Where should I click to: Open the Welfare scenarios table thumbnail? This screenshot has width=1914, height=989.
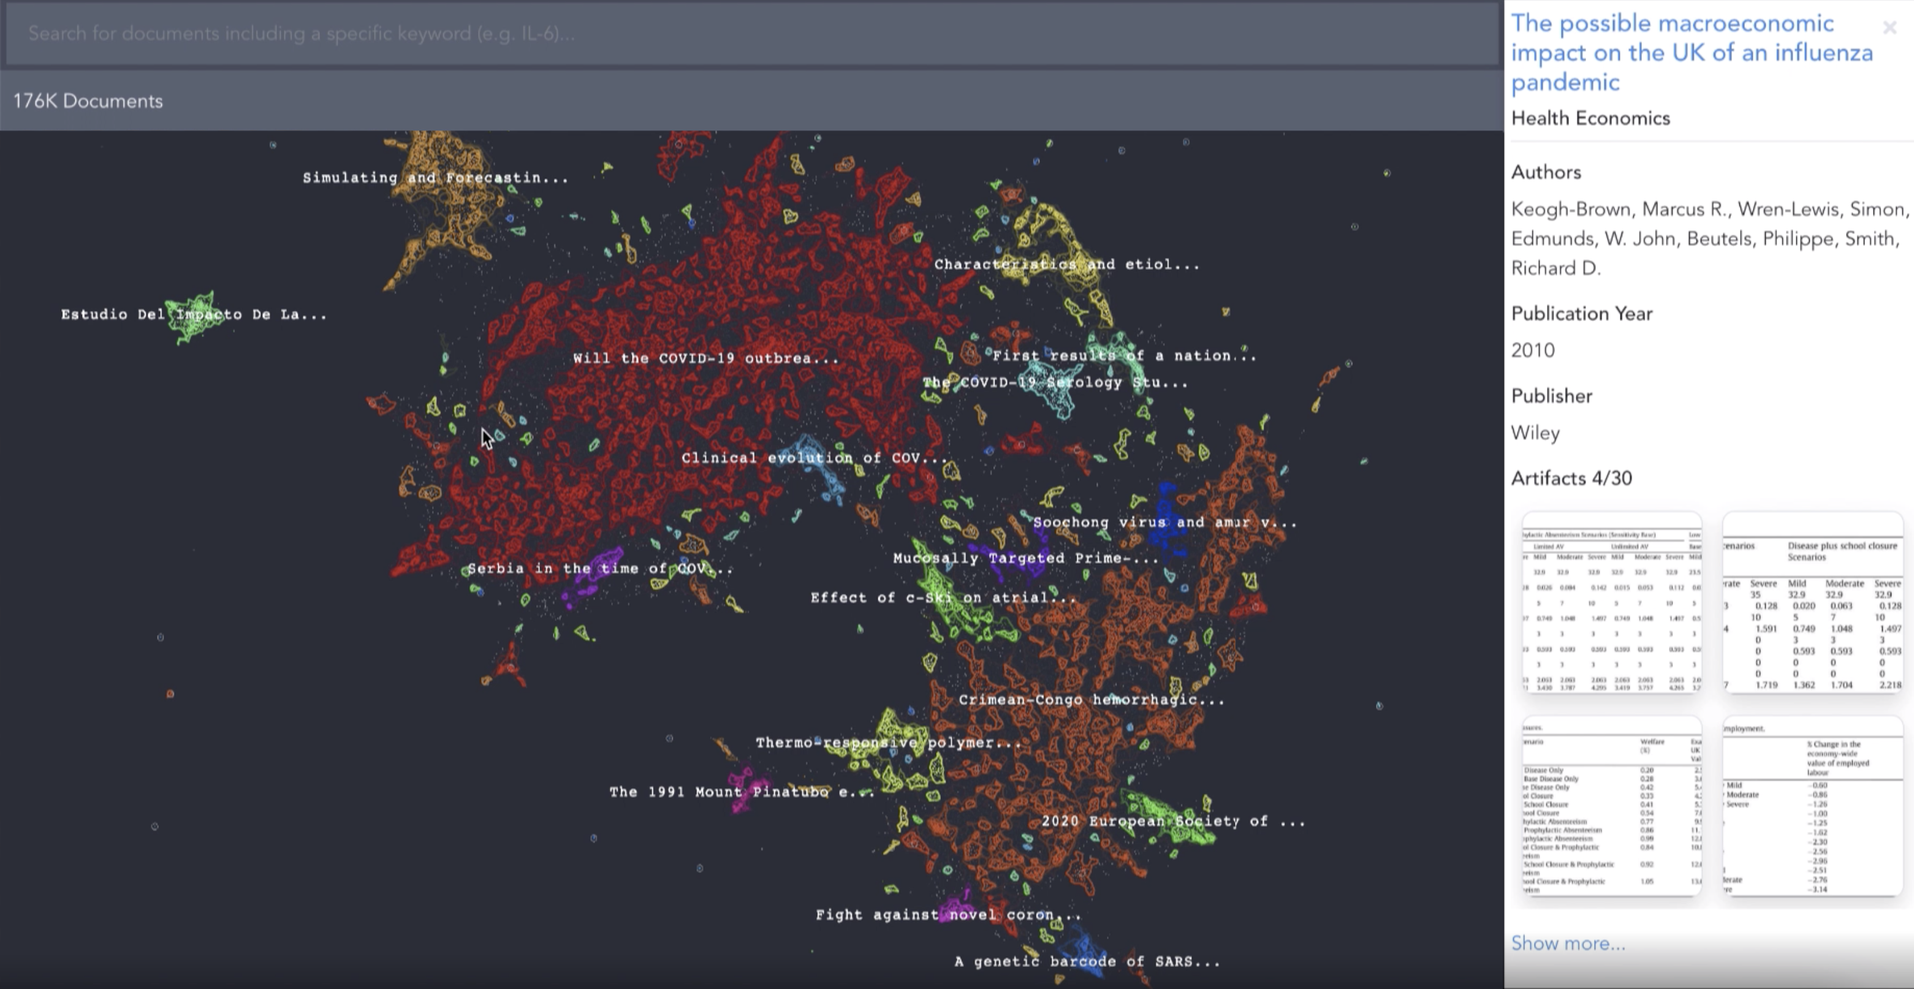pyautogui.click(x=1612, y=806)
